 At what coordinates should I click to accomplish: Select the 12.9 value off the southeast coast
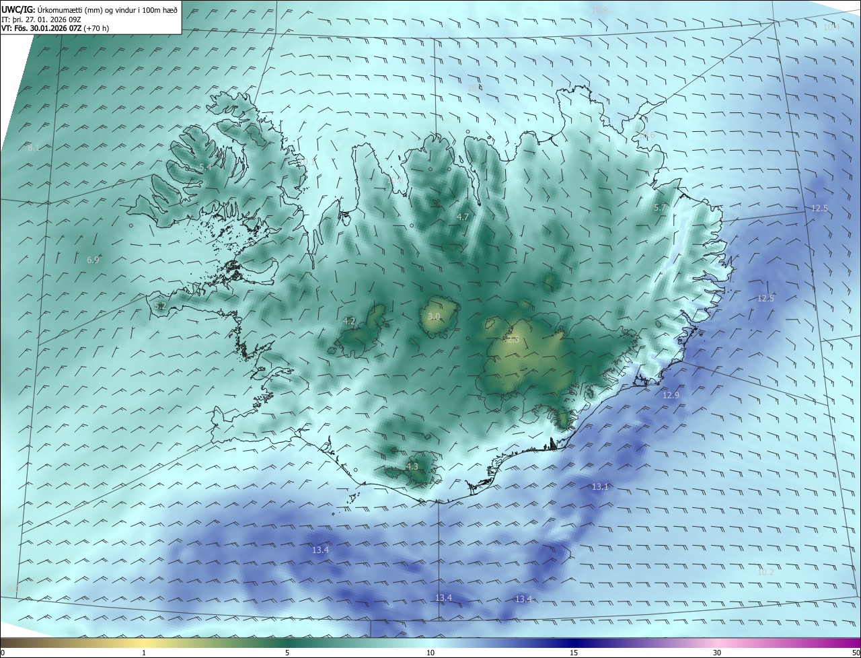pos(671,395)
